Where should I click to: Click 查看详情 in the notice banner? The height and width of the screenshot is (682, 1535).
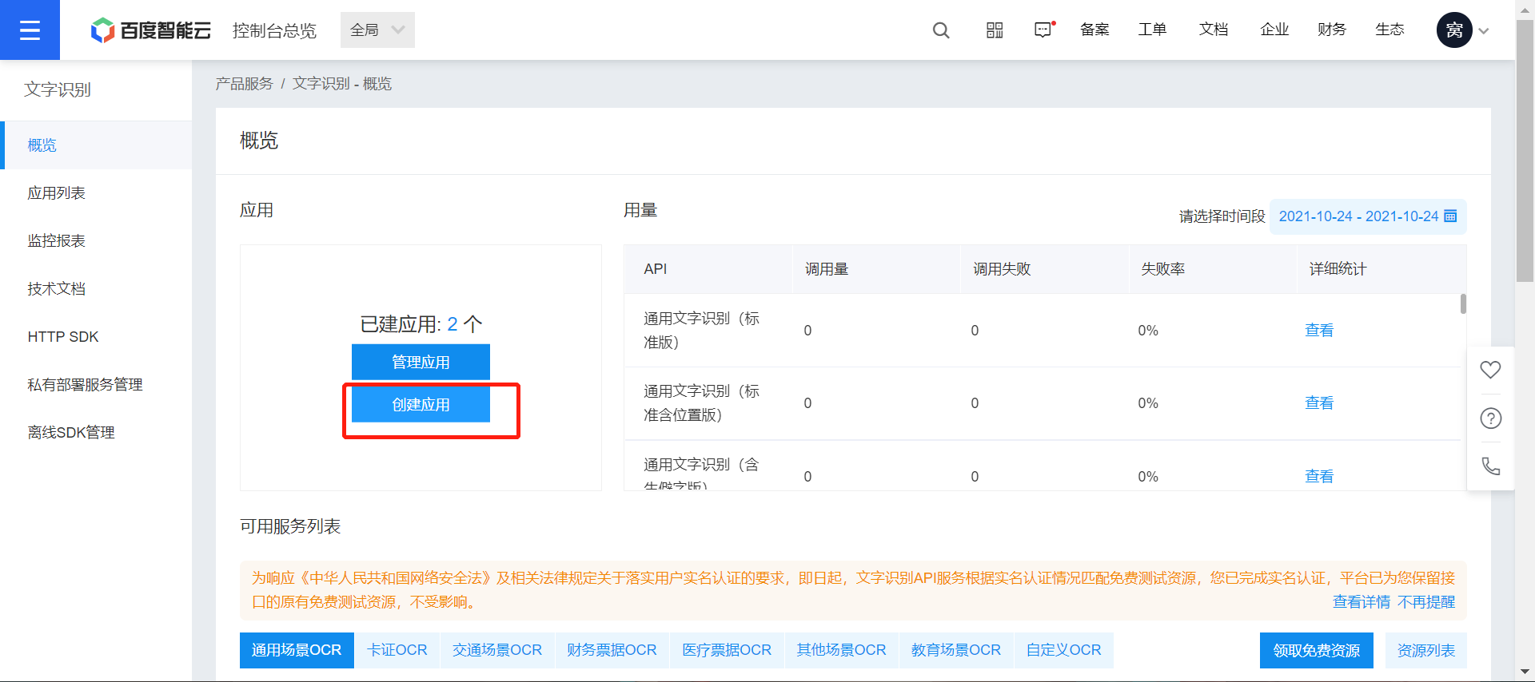tap(1362, 602)
